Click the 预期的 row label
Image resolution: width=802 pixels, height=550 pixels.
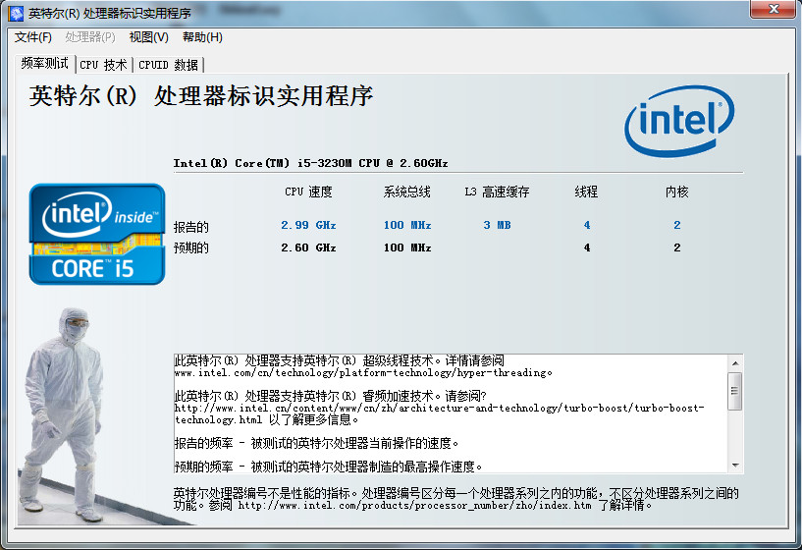(190, 248)
